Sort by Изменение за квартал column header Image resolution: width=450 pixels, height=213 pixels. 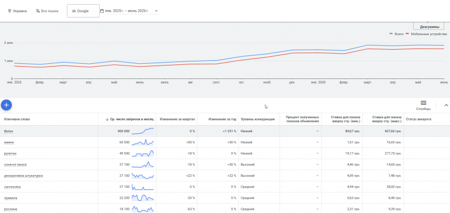(178, 119)
